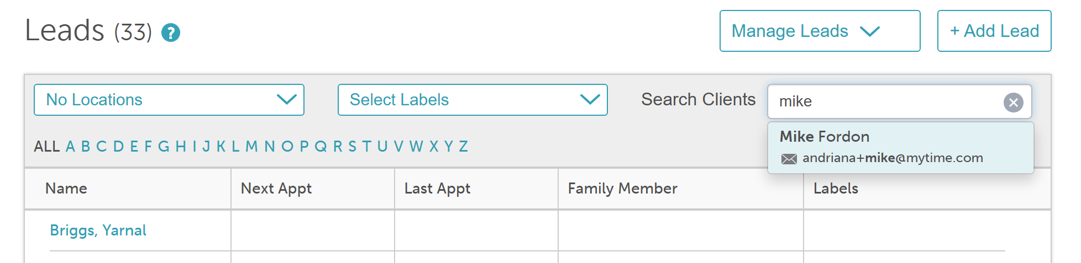This screenshot has height=263, width=1081.
Task: Click into the Search Clients input field
Action: click(884, 101)
